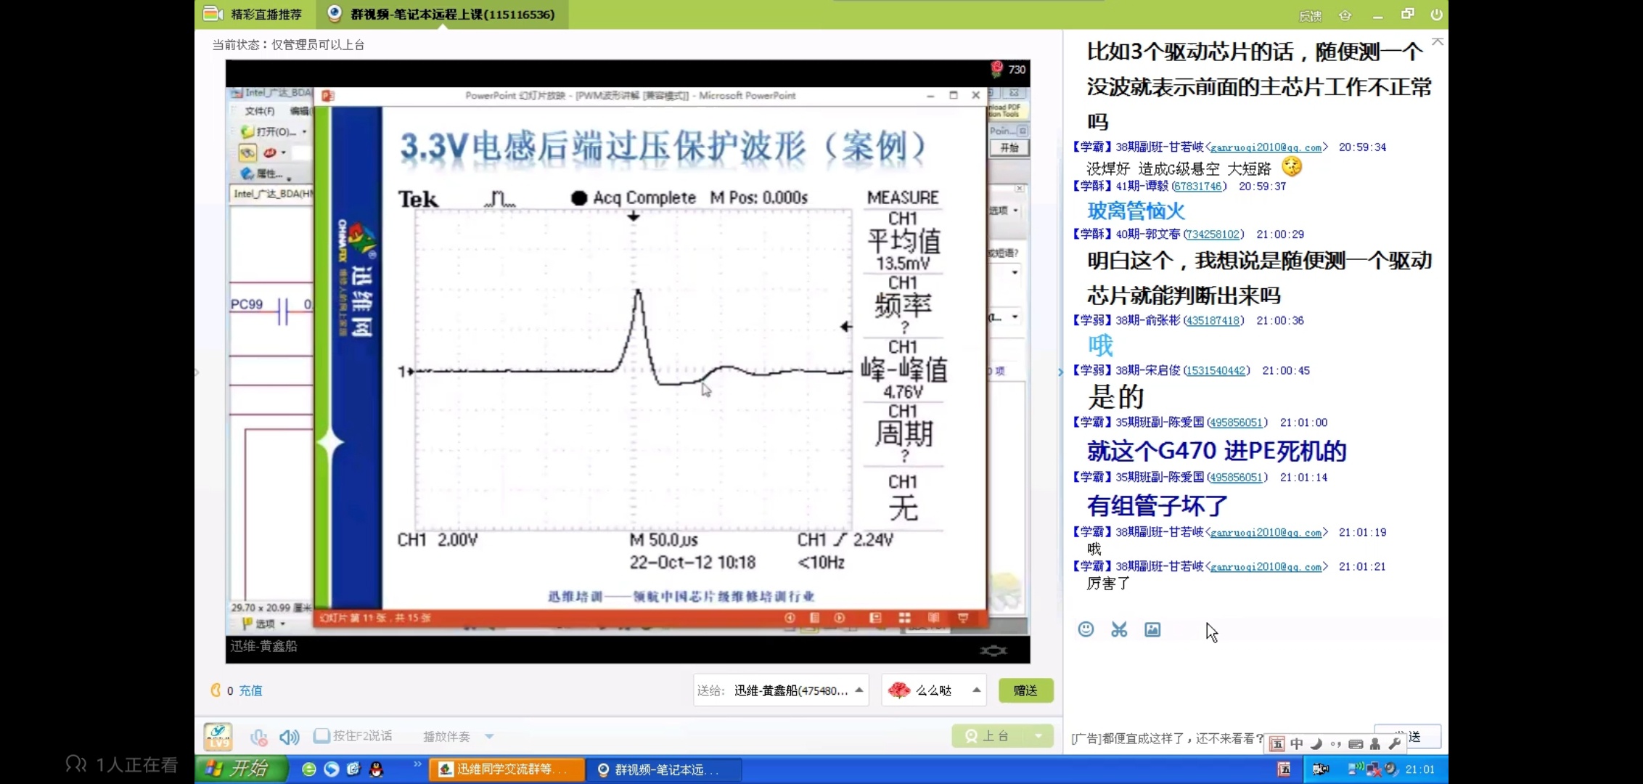The height and width of the screenshot is (784, 1643).
Task: Toggle the 按住F2说话 checkbox
Action: (x=321, y=736)
